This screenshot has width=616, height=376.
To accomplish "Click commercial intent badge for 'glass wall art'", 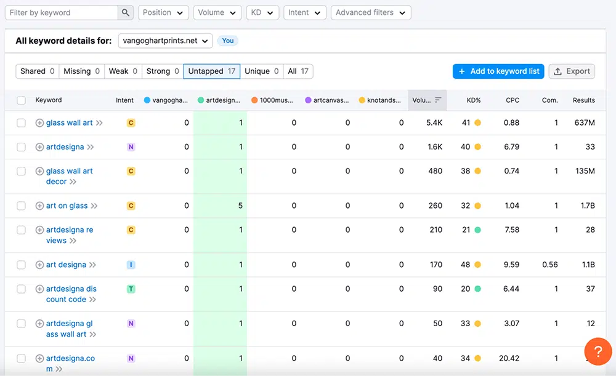I will (x=131, y=123).
